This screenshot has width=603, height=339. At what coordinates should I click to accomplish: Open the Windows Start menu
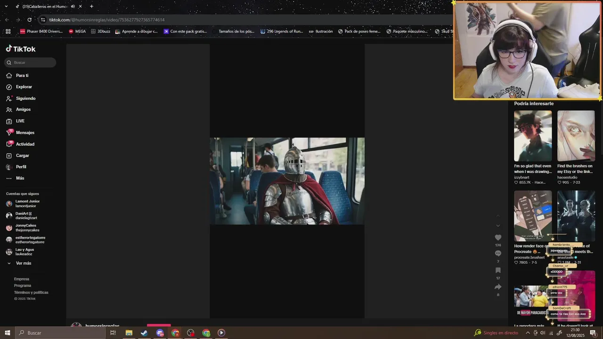7,333
